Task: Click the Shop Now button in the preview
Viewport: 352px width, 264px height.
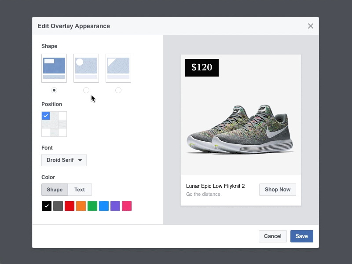Action: [x=277, y=190]
